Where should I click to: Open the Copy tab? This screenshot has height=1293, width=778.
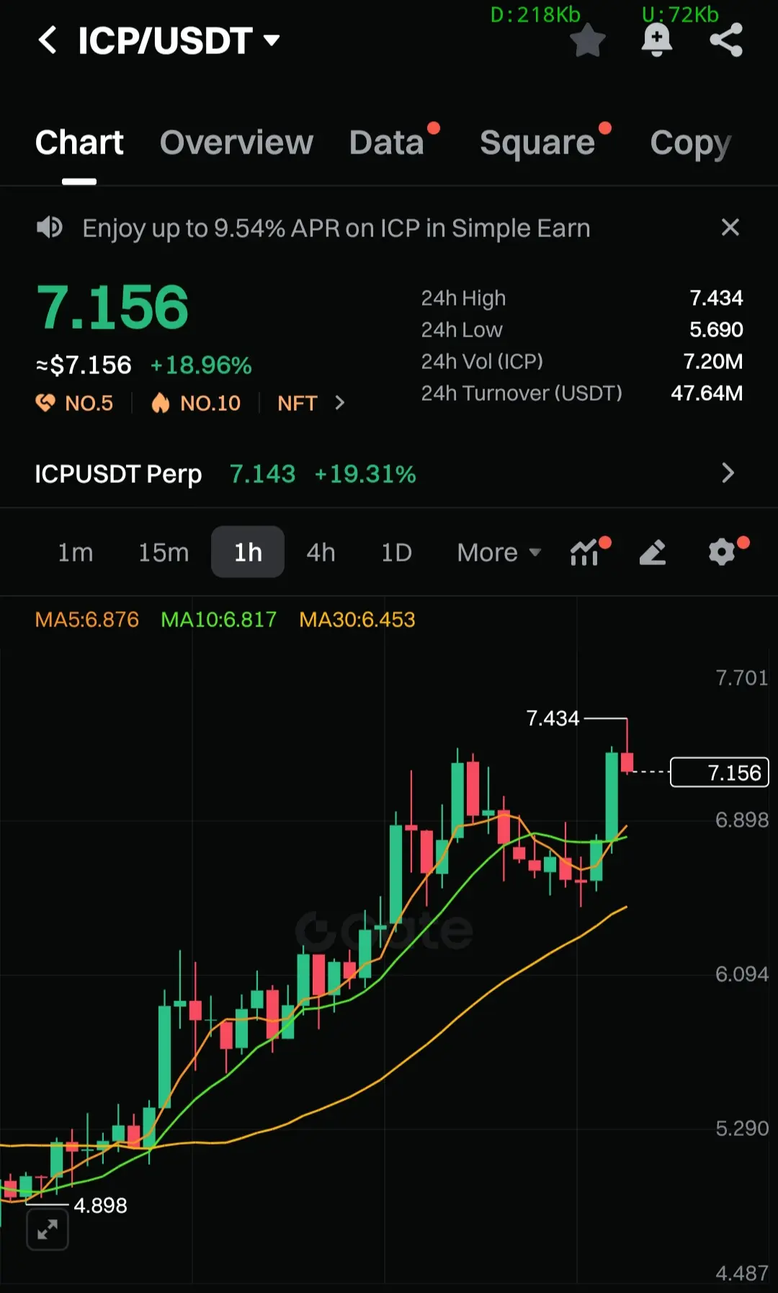[x=690, y=143]
